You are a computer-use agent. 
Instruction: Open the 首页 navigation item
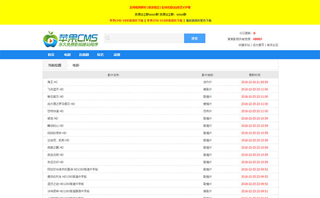click(51, 55)
